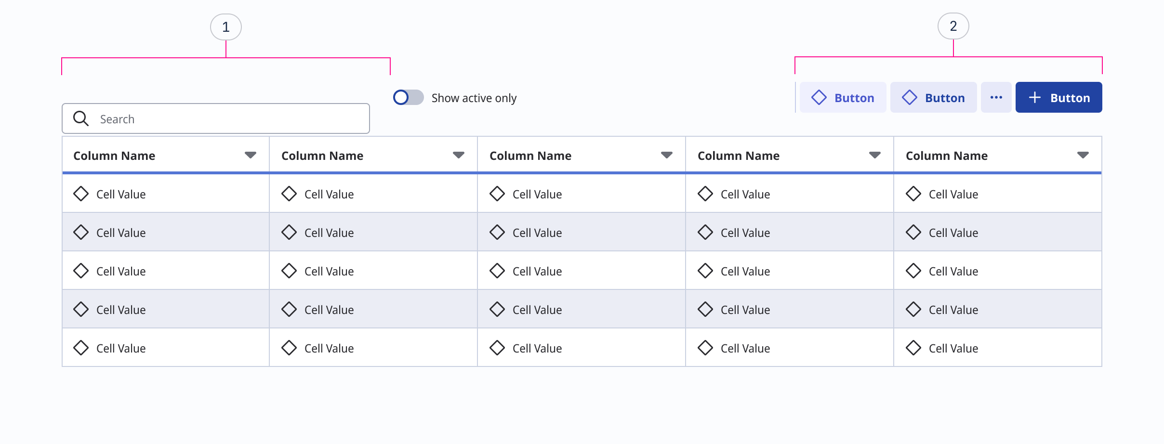Select Cell Value in fourth row, second column
This screenshot has height=444, width=1164.
tap(329, 310)
